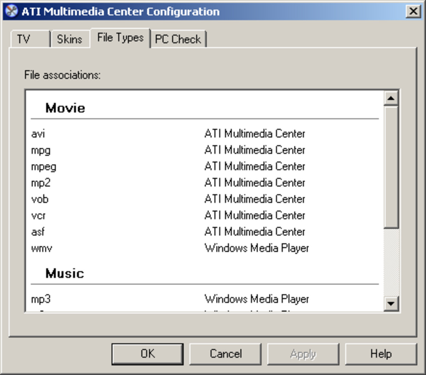426x375 pixels.
Task: Click ATI Multimedia Center beside asf
Action: [x=255, y=232]
